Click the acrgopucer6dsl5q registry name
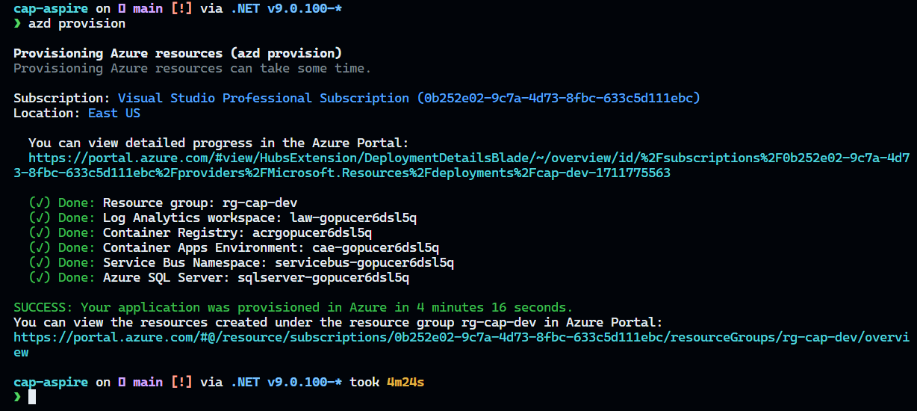917x411 pixels. pyautogui.click(x=312, y=232)
